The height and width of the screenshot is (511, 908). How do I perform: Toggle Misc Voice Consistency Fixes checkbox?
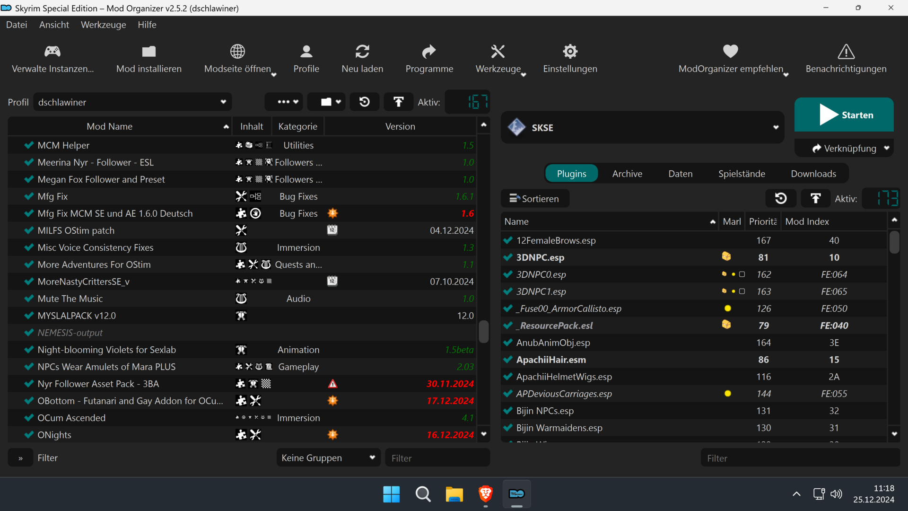point(29,247)
